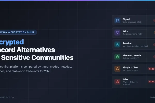Click the description mentioning 'threat model, metadata'
Image resolution: width=155 pixels, height=103 pixels.
click(x=36, y=67)
